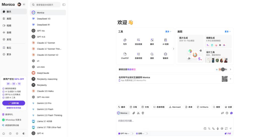
Task: Click the help question mark icon
Action: pyautogui.click(x=10, y=133)
